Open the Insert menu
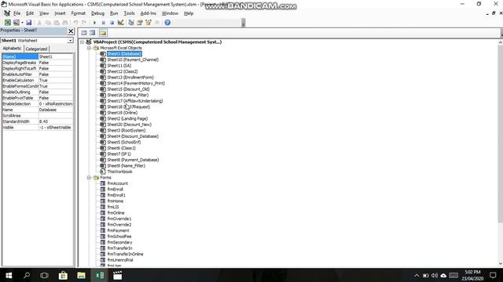This screenshot has height=282, width=503. [60, 13]
